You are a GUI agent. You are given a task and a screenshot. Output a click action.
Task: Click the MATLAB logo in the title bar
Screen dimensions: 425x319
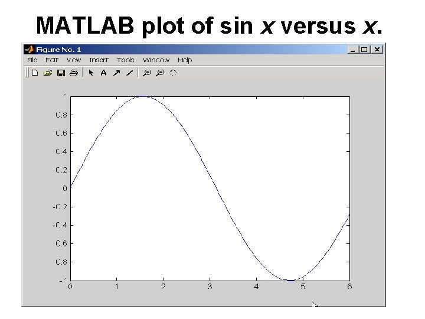pos(29,50)
